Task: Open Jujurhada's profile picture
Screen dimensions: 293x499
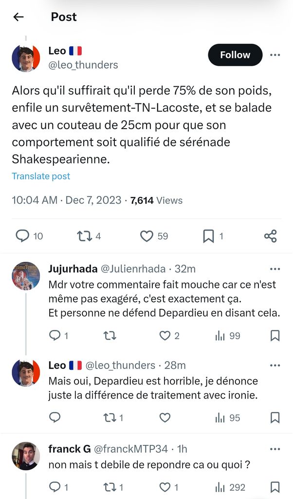Action: click(26, 276)
